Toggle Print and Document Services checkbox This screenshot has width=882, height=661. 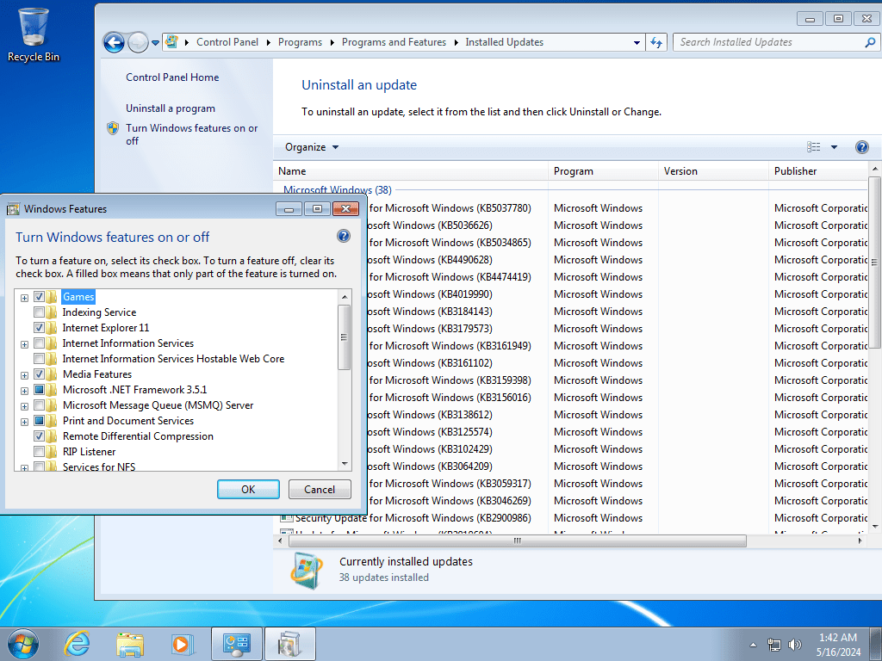[40, 420]
